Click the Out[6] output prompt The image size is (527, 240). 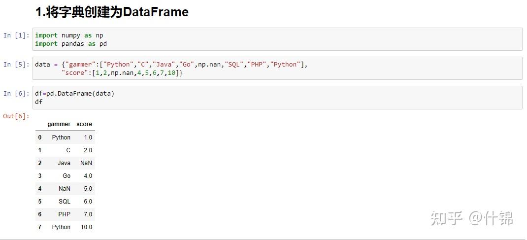[16, 116]
